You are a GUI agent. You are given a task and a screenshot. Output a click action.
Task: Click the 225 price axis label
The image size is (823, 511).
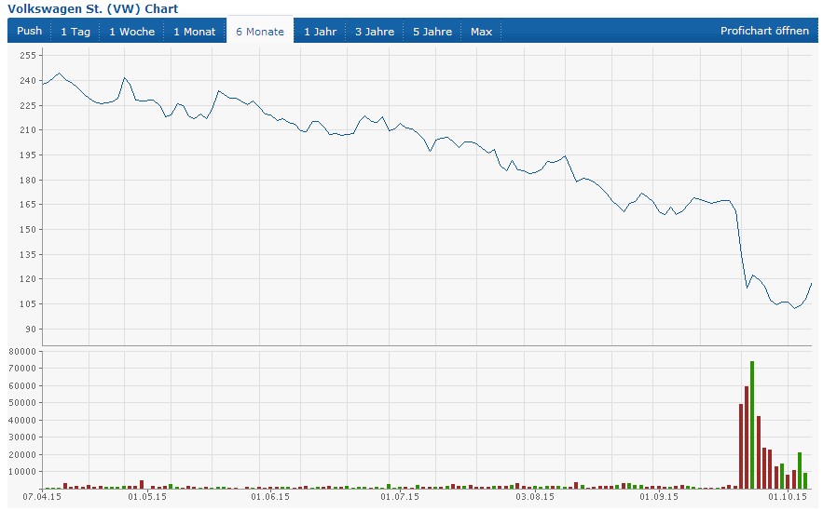(28, 105)
